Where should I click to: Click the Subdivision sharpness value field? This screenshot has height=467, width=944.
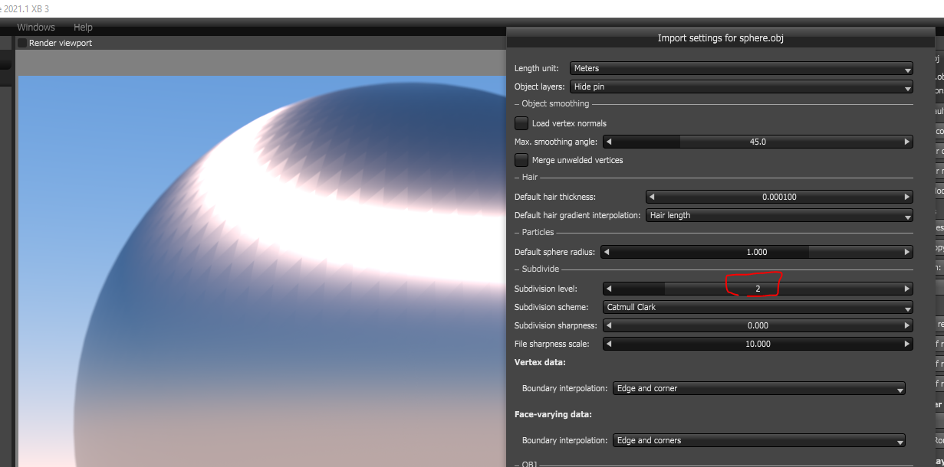pos(758,325)
